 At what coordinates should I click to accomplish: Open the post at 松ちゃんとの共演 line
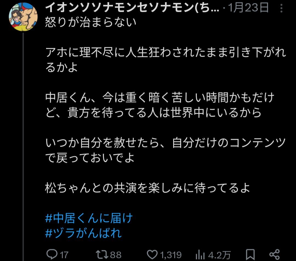147,188
